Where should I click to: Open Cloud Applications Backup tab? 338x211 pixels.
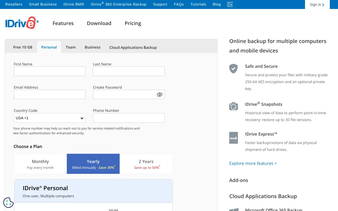point(133,47)
